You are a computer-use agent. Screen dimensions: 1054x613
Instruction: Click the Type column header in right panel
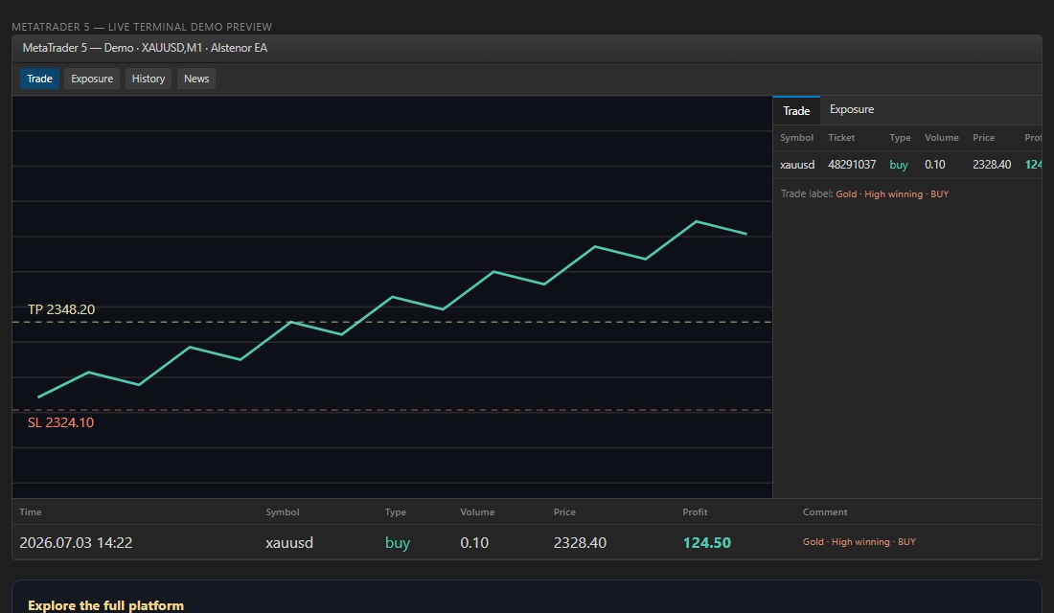point(900,138)
